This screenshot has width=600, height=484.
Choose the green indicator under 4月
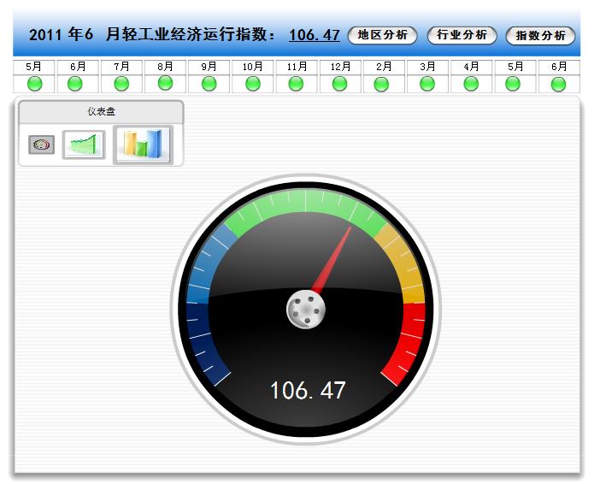(x=471, y=83)
